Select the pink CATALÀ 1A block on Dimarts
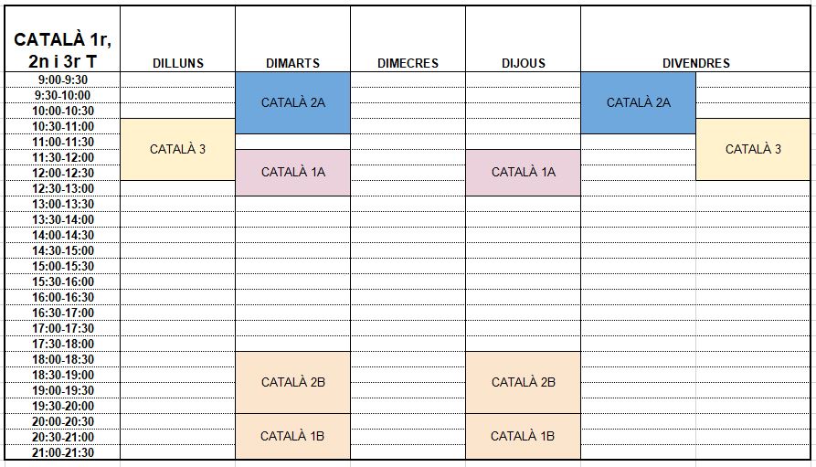Screen dimensions: 816x467 pyautogui.click(x=293, y=173)
